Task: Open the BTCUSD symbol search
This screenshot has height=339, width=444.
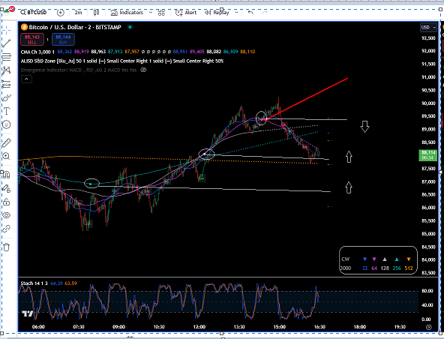Action: [34, 13]
